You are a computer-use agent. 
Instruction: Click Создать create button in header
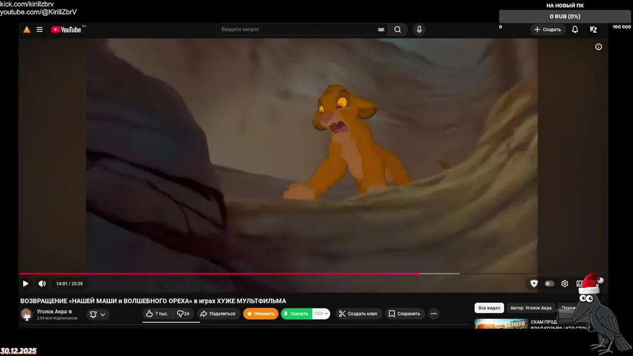(547, 30)
